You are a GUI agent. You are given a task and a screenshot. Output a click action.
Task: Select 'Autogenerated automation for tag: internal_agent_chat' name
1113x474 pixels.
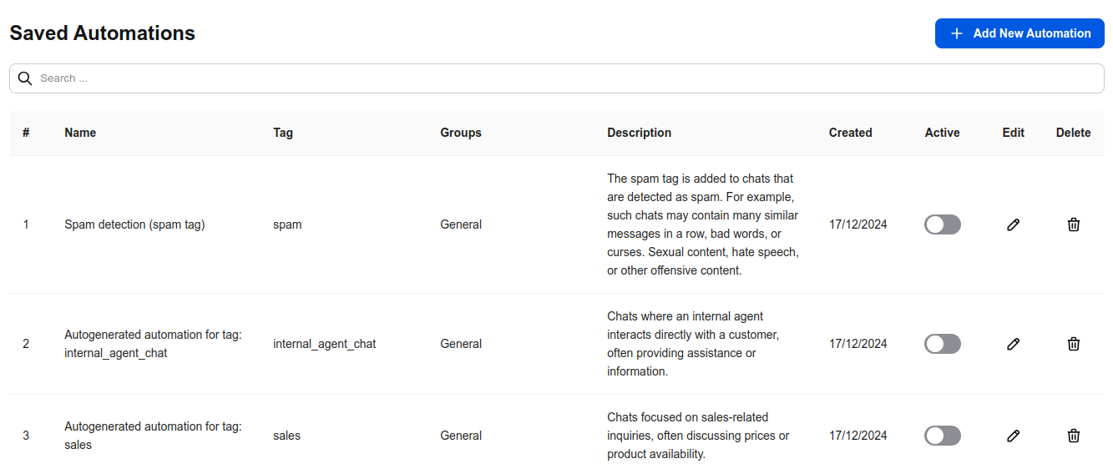(x=154, y=344)
